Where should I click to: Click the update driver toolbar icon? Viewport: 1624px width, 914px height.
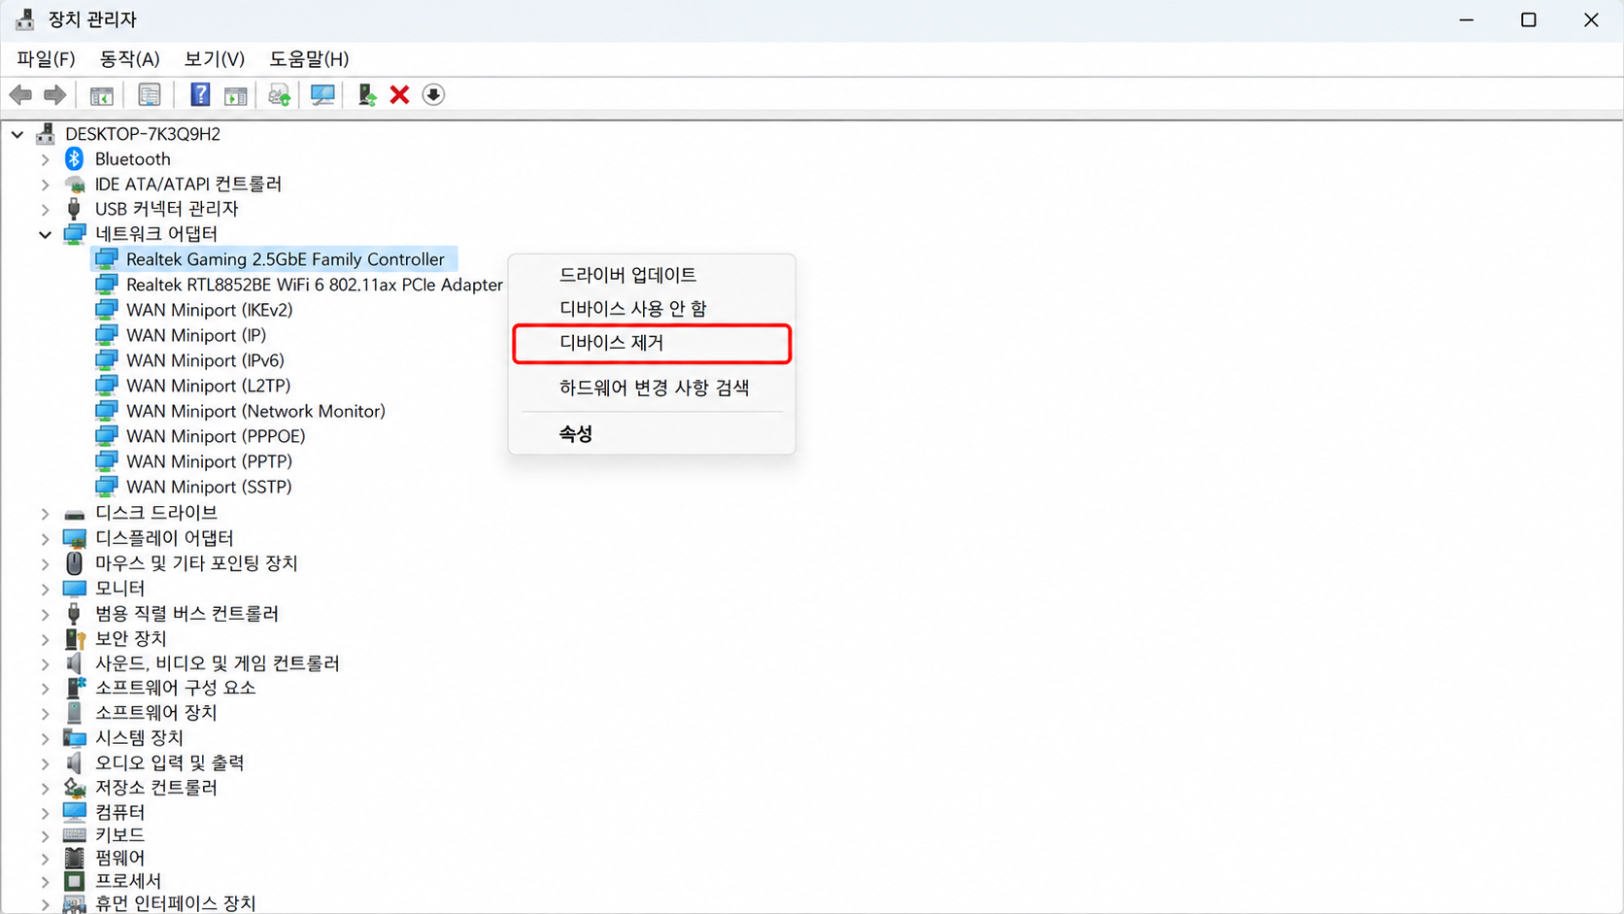point(280,95)
